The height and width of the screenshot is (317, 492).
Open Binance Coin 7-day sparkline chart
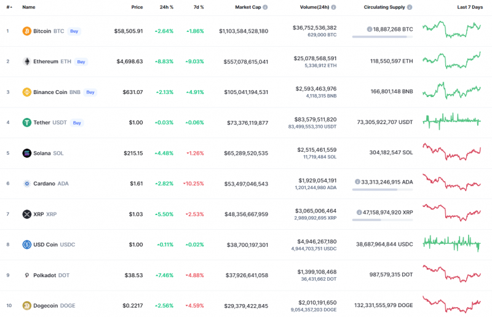[451, 91]
